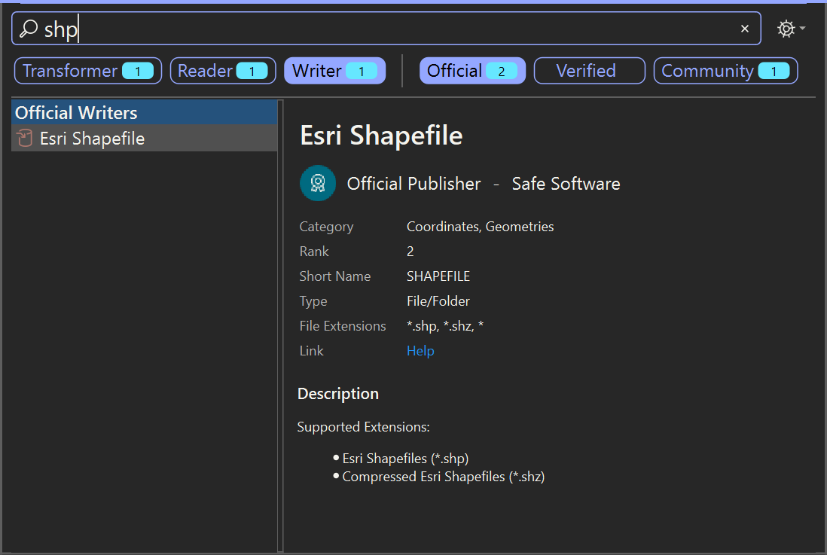Toggle the Reader filter
The height and width of the screenshot is (555, 827).
(223, 71)
